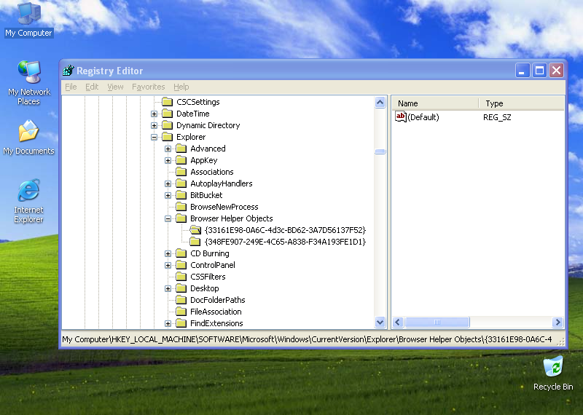583x415 pixels.
Task: Click the Explorer folder icon
Action: (x=168, y=137)
